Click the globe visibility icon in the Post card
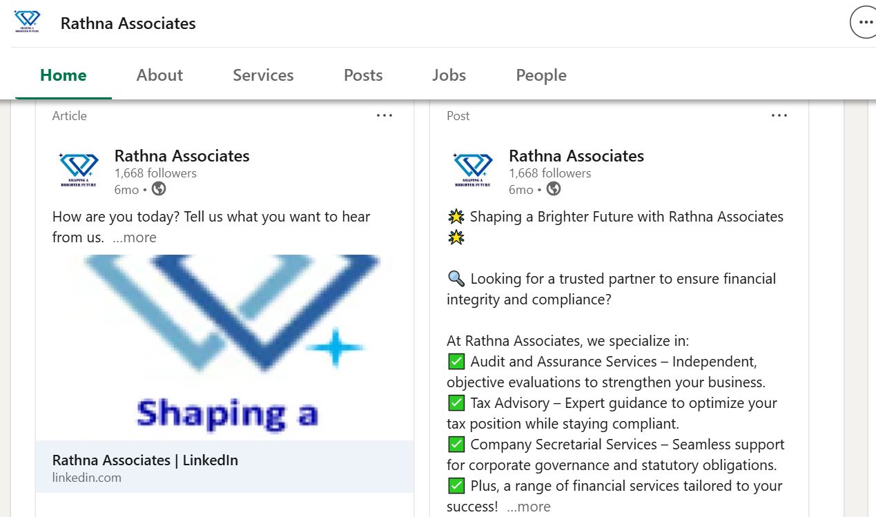The image size is (876, 517). click(x=554, y=189)
